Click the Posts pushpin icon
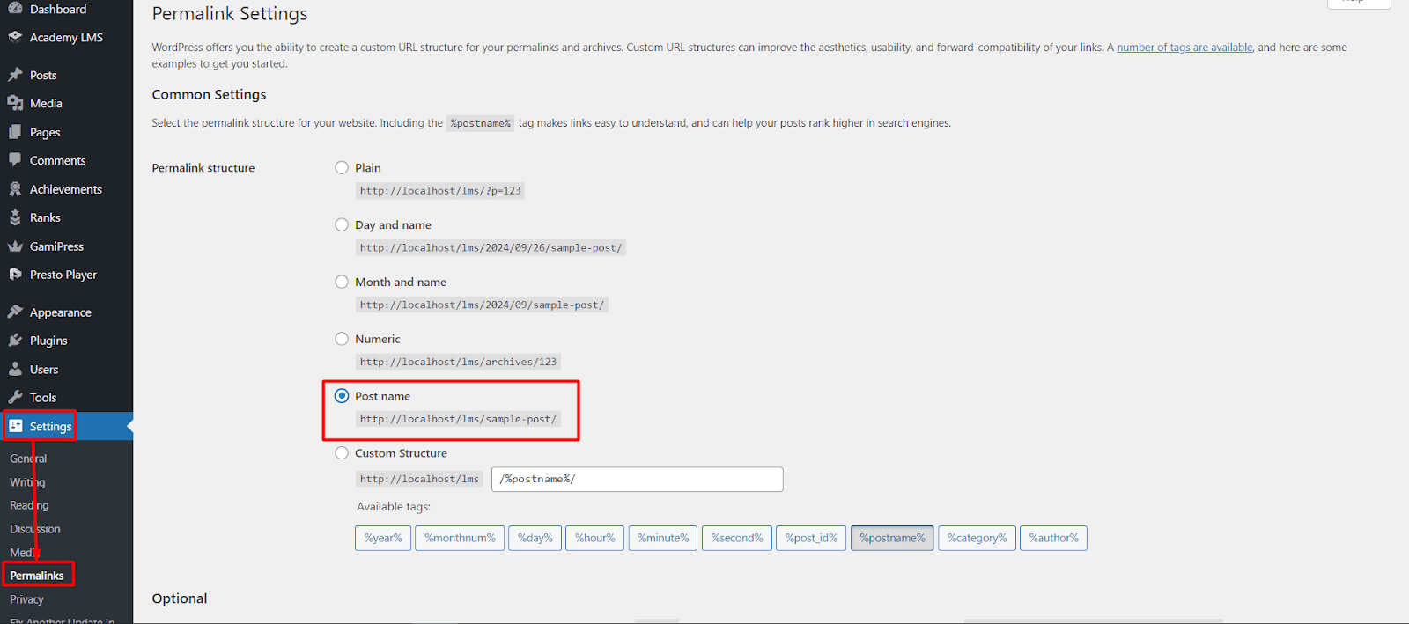Image resolution: width=1409 pixels, height=624 pixels. click(x=15, y=75)
